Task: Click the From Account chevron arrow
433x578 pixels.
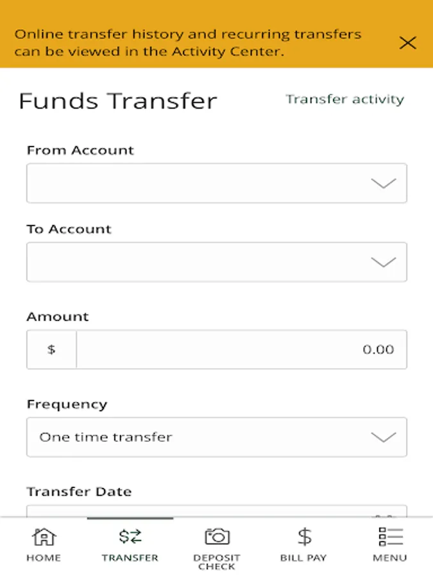Action: pyautogui.click(x=384, y=184)
